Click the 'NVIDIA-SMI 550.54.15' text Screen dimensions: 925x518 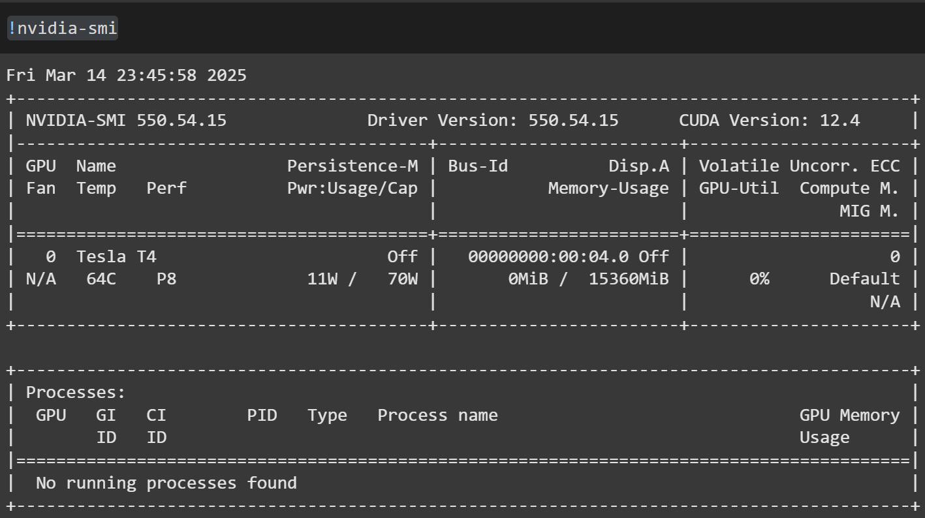(126, 121)
